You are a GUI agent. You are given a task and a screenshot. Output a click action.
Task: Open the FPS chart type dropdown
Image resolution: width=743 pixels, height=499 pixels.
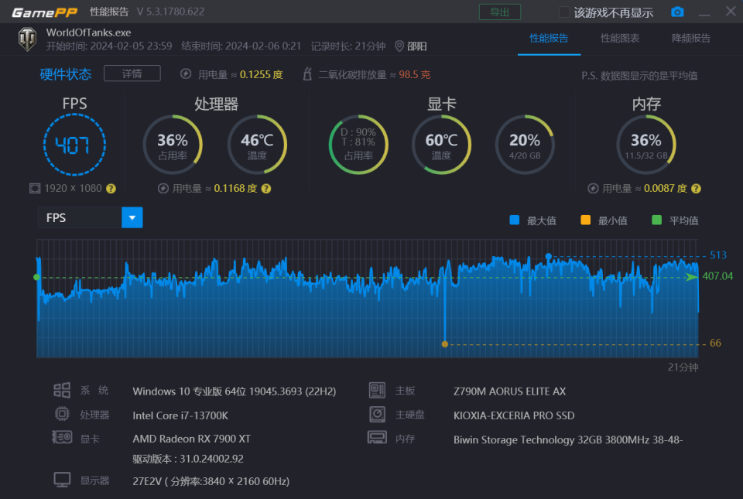pos(132,217)
